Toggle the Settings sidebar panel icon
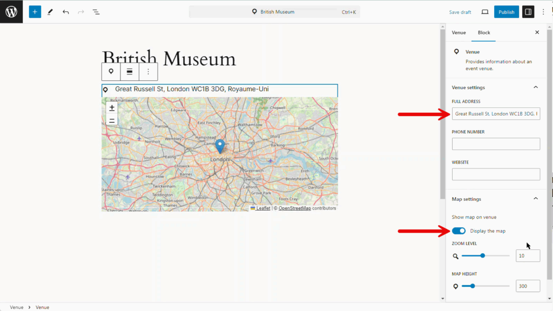553x311 pixels. [528, 12]
